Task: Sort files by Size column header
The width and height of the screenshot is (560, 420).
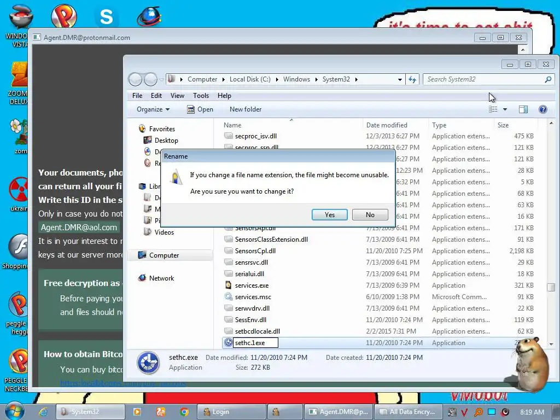Action: [503, 125]
